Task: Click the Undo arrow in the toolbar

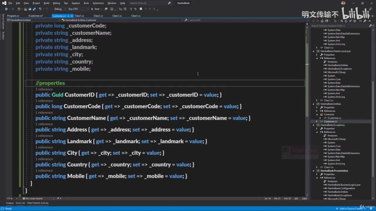Action: point(40,9)
